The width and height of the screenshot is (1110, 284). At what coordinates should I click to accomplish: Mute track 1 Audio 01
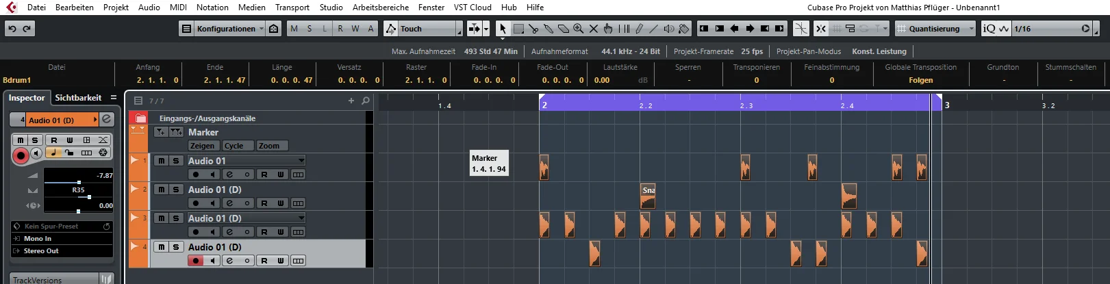pyautogui.click(x=161, y=161)
